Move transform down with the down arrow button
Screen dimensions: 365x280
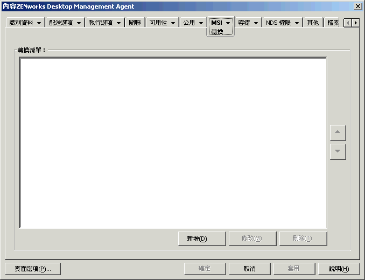coord(338,151)
